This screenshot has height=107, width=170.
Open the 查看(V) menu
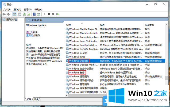pos(28,10)
